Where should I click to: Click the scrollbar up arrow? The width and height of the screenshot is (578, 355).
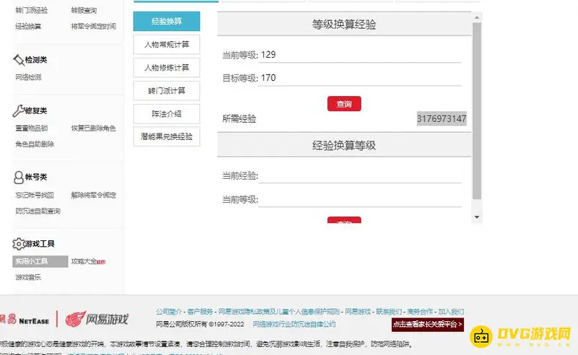pos(477,17)
